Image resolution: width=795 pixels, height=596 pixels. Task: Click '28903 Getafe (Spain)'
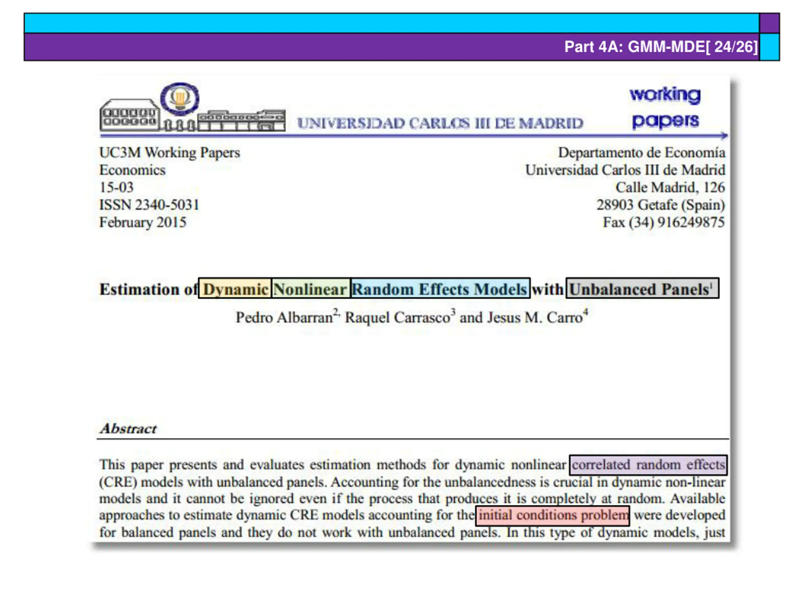(x=661, y=205)
